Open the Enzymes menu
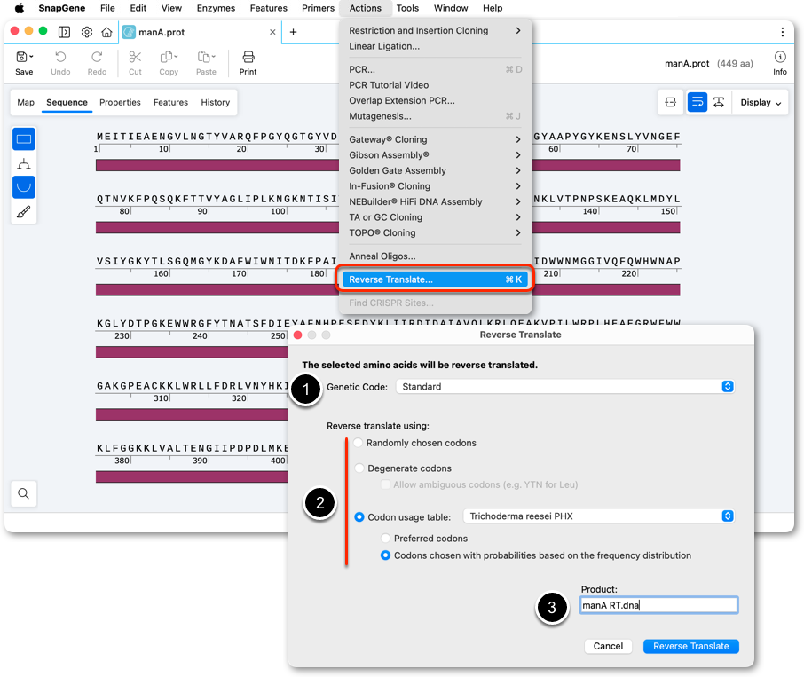This screenshot has width=804, height=677. (216, 8)
